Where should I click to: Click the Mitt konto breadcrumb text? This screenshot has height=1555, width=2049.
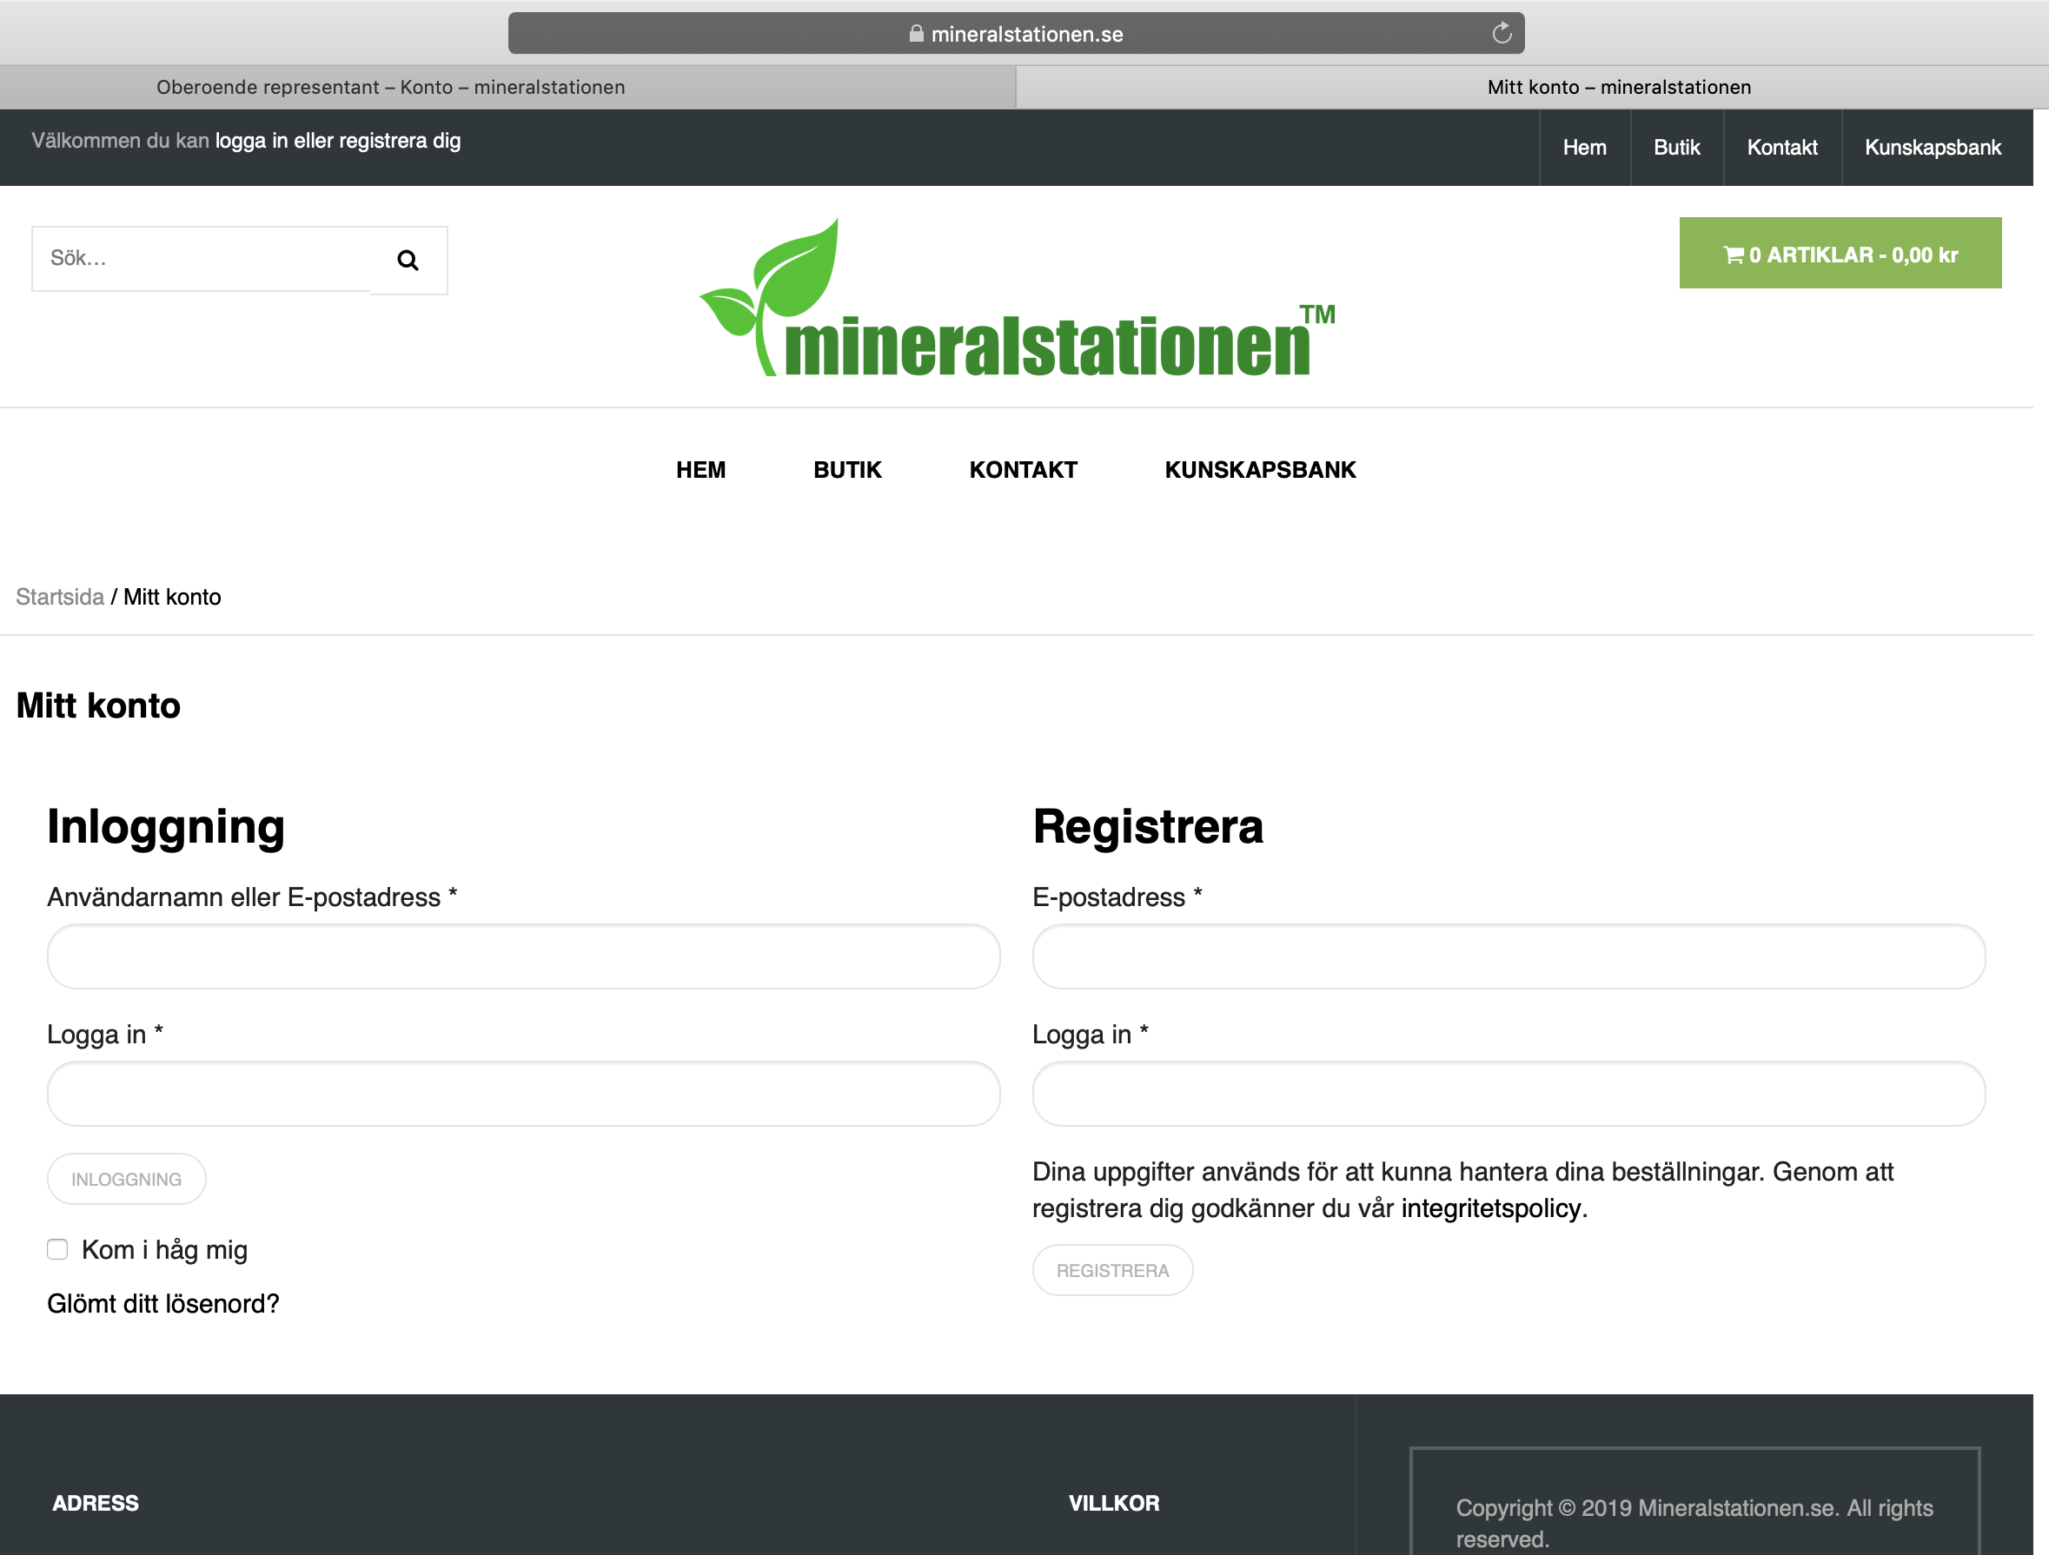pyautogui.click(x=172, y=597)
